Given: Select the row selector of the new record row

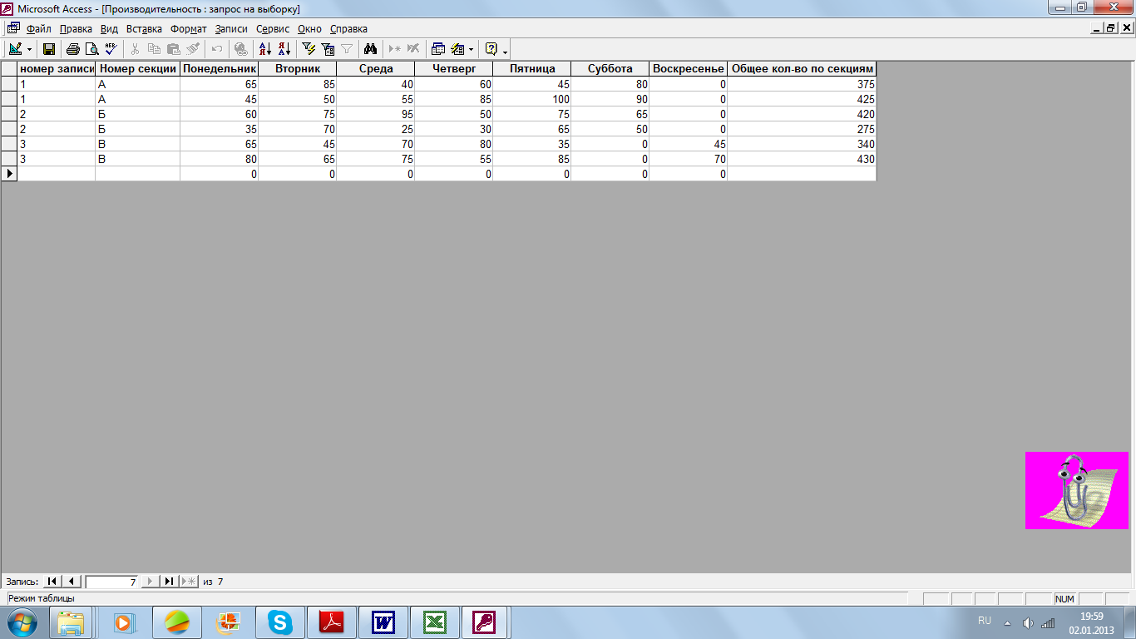Looking at the screenshot, I should [9, 174].
